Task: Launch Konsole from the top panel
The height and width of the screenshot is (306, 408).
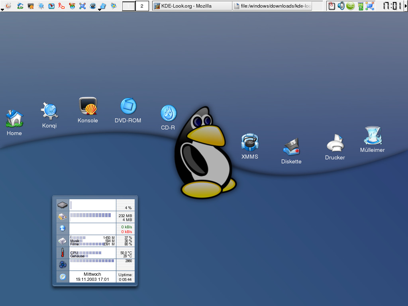Action: point(31,6)
